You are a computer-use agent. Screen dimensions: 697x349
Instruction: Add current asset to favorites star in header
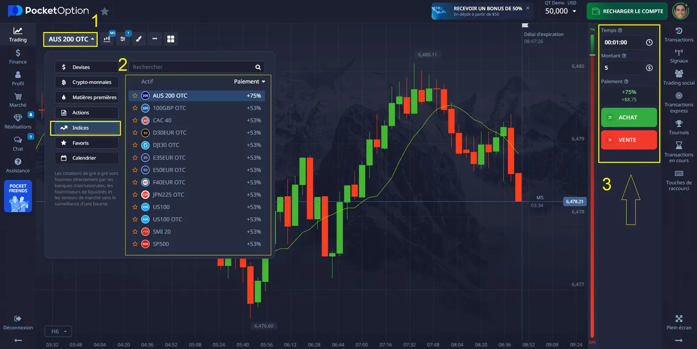105,12
